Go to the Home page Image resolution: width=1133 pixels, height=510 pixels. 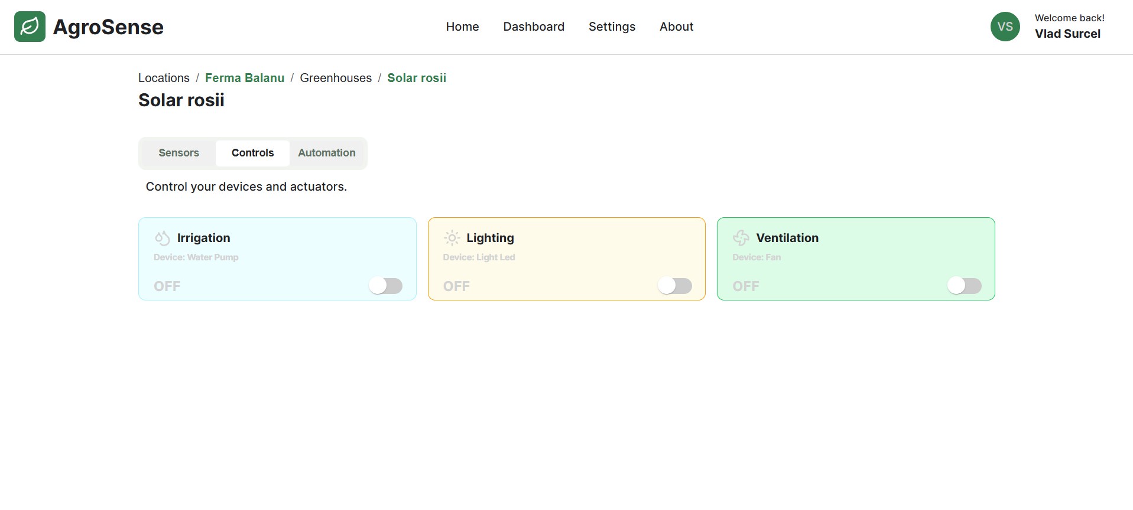[462, 27]
